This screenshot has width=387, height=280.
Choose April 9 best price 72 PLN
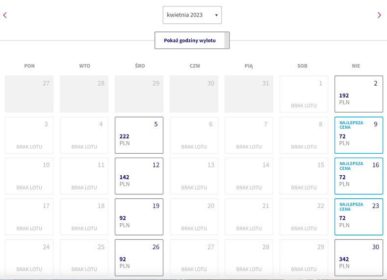(x=359, y=135)
